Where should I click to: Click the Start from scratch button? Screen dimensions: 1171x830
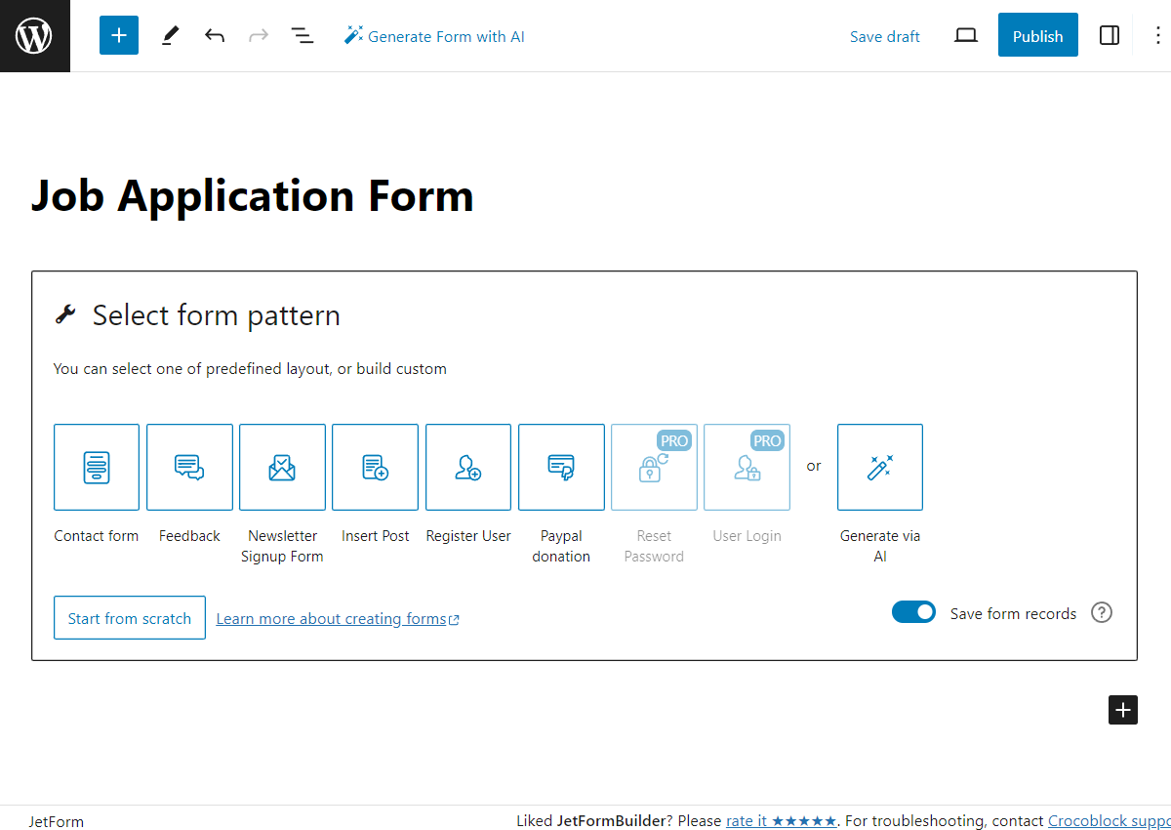click(x=129, y=617)
